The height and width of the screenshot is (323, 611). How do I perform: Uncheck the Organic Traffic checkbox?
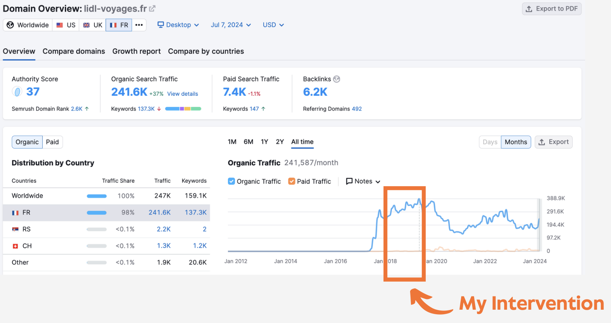point(231,181)
